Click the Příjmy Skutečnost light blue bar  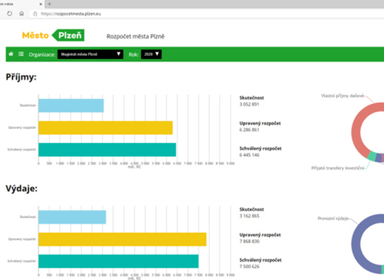point(71,105)
